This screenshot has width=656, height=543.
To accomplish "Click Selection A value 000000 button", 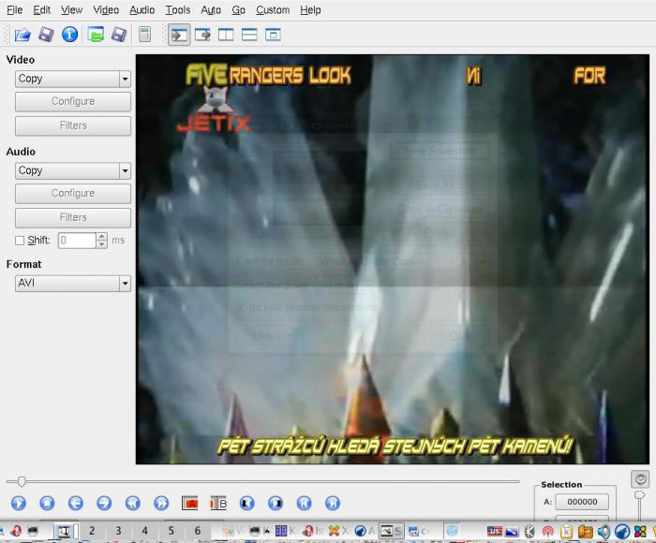I will pos(582,502).
